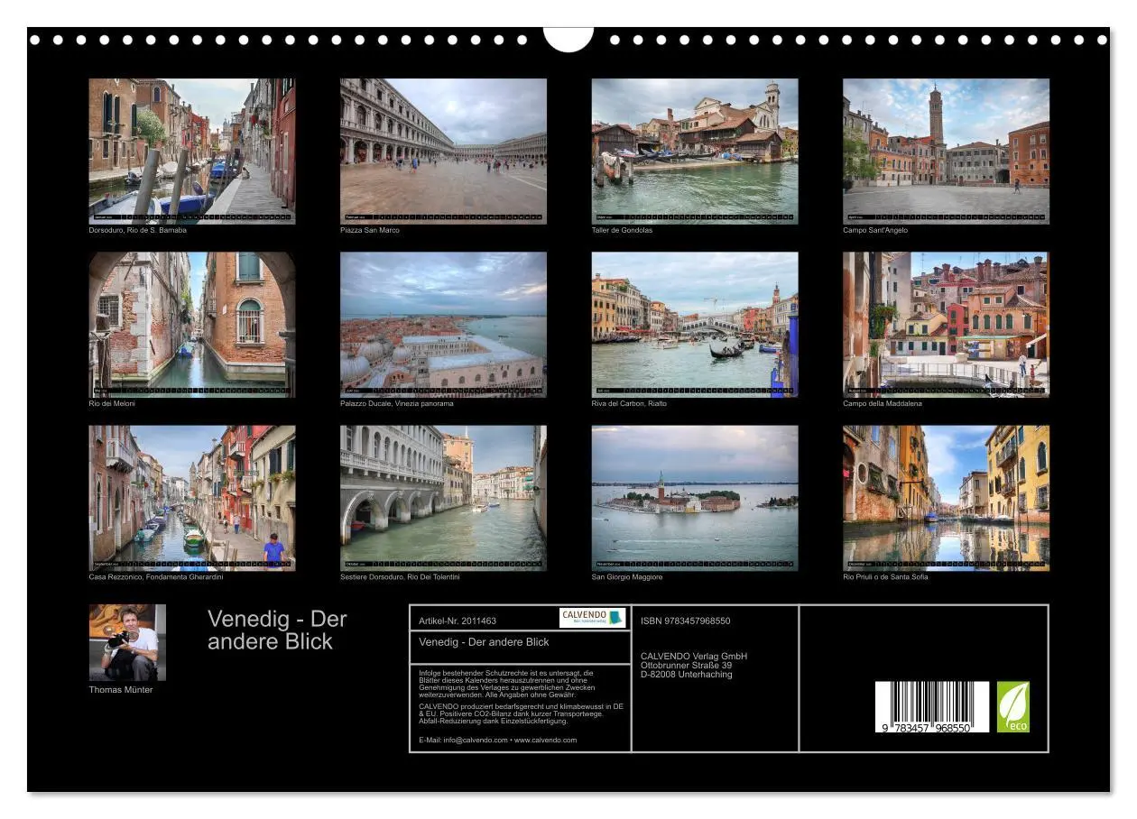Click the E-Mail info@calvendo.com line

498,740
